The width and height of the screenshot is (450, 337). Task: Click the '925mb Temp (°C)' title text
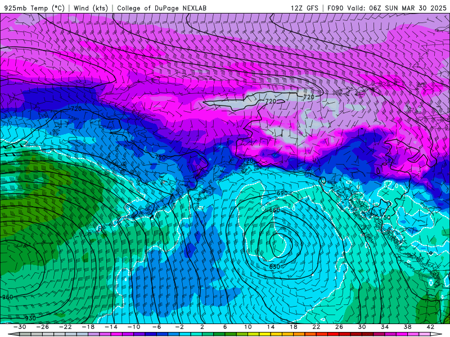34,8
